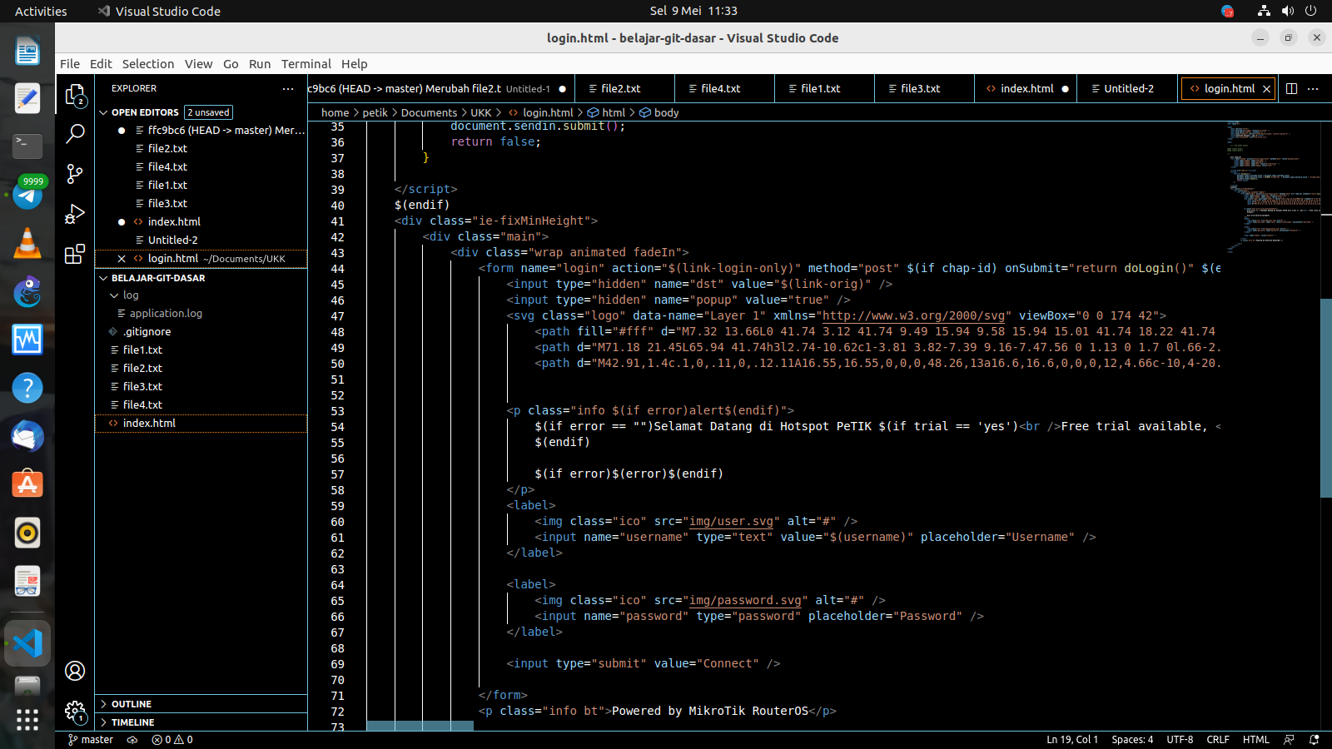Viewport: 1332px width, 749px height.
Task: Change end of line sequence CRLF
Action: tap(1218, 740)
